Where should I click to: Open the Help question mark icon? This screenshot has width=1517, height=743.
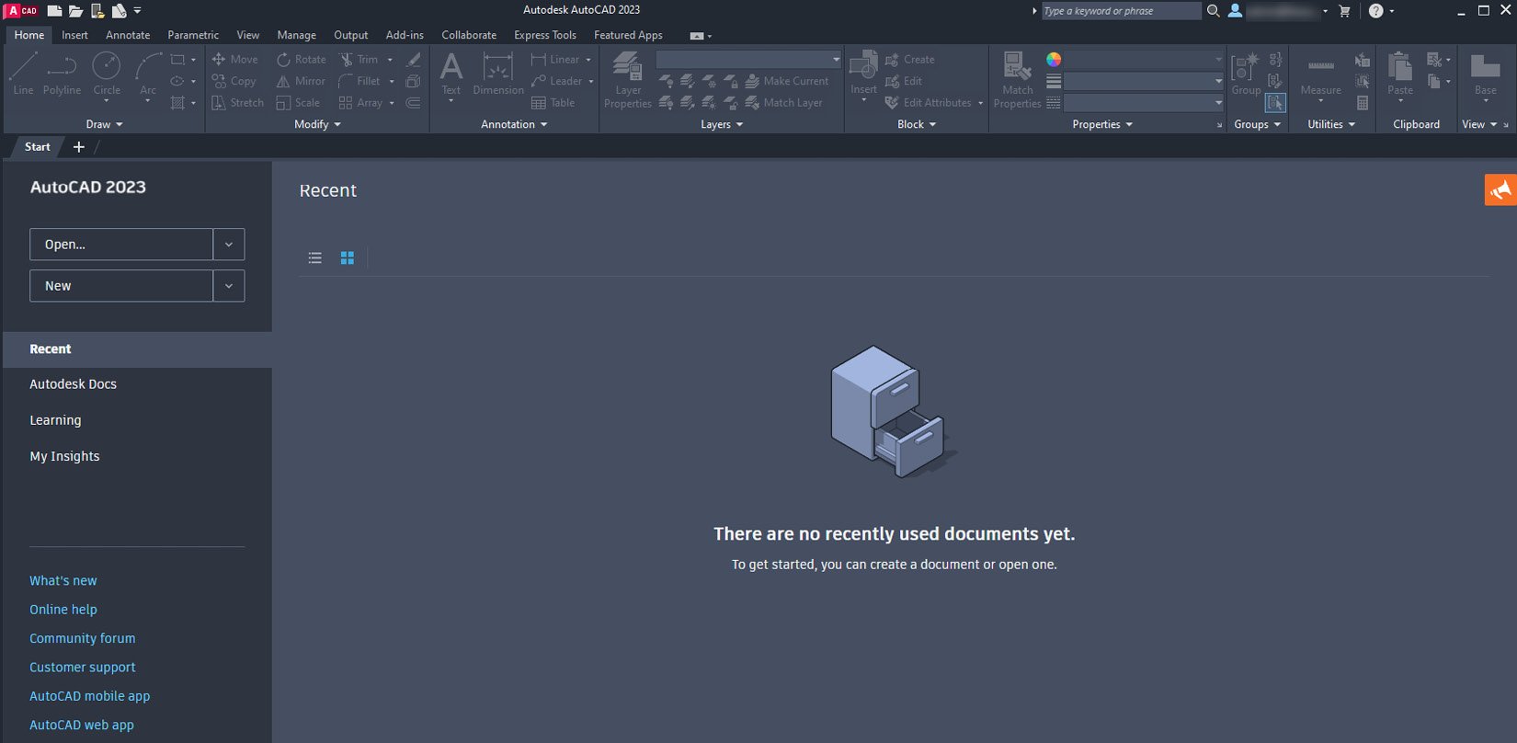1375,11
